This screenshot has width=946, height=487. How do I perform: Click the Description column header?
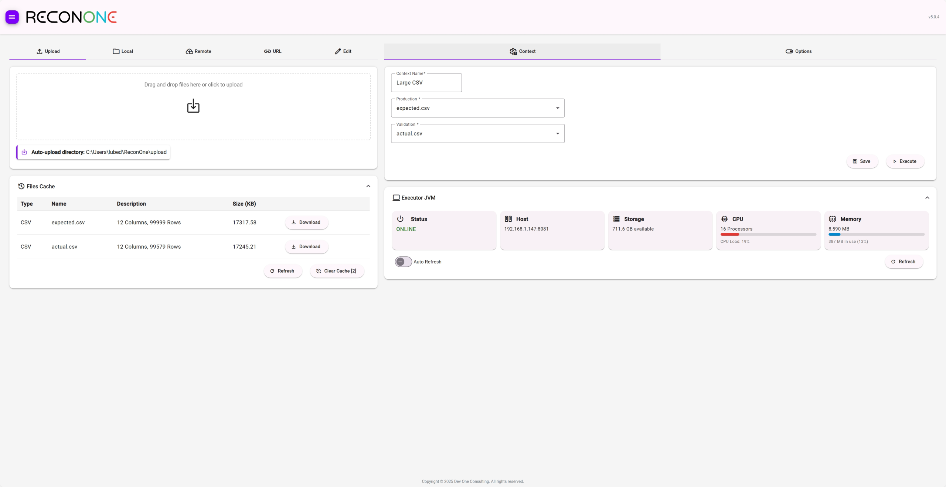point(131,204)
